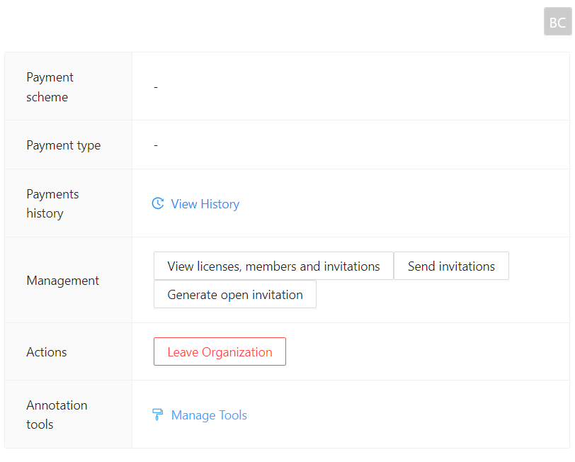Screen dimensions: 575x462
Task: Select the Actions row label
Action: (x=47, y=352)
